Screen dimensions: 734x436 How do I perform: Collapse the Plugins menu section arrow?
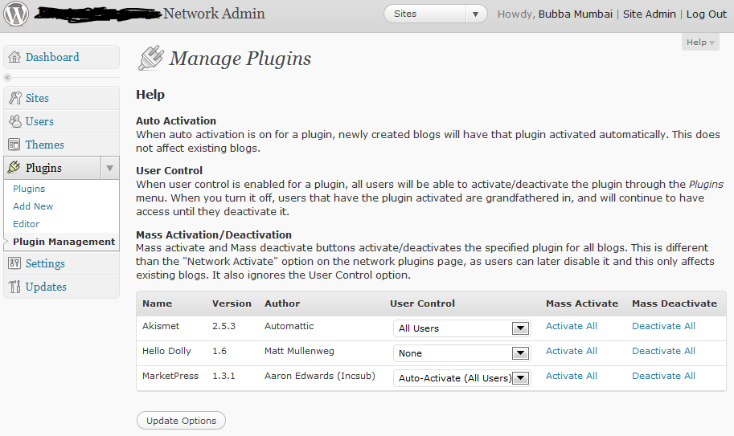109,169
